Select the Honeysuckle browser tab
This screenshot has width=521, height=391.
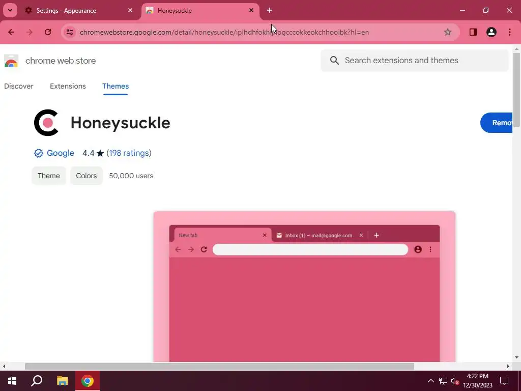coord(200,11)
